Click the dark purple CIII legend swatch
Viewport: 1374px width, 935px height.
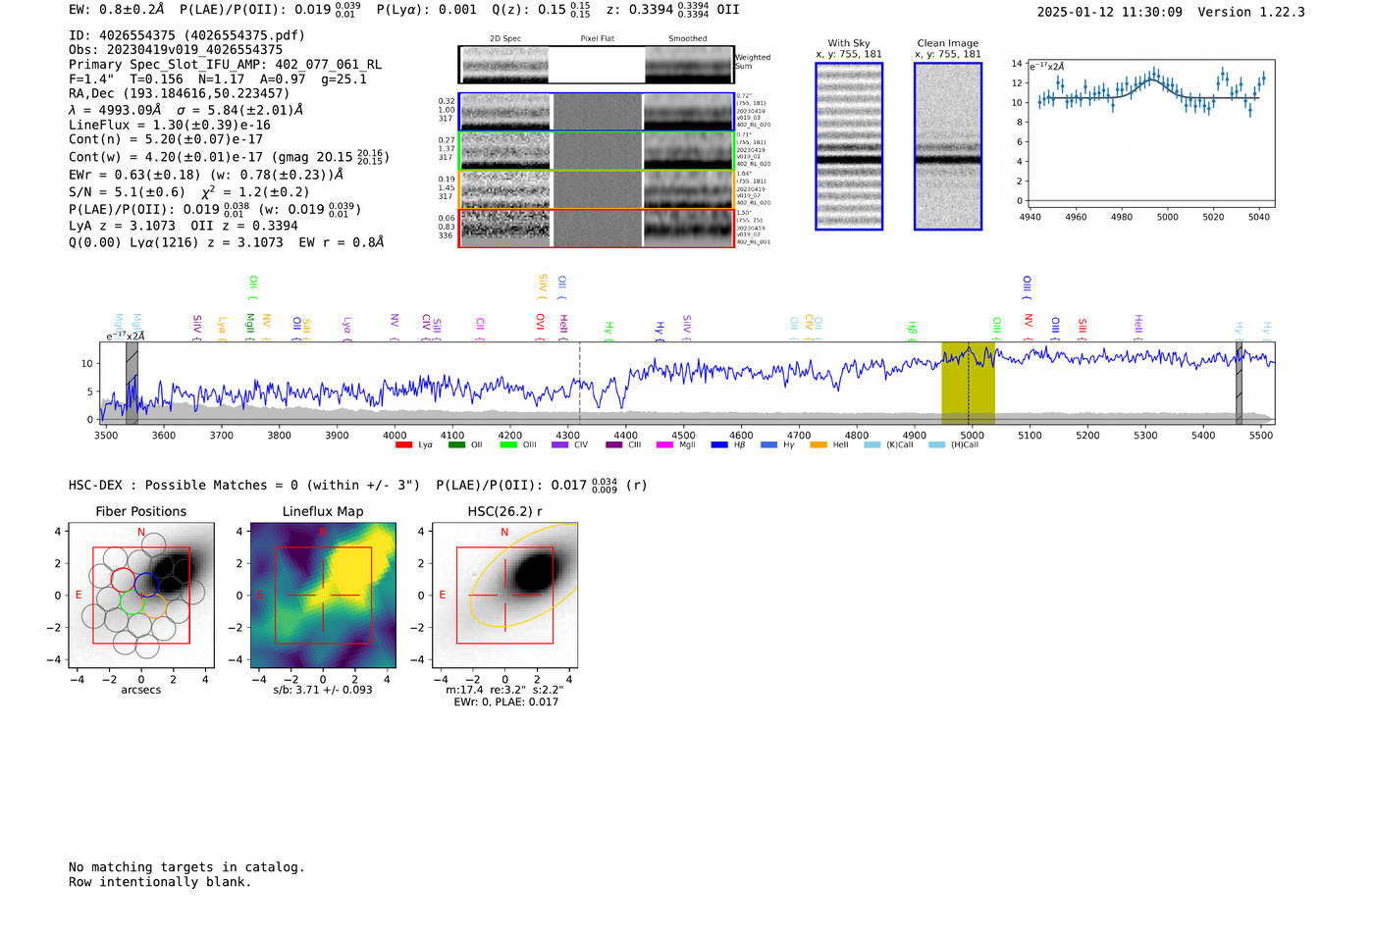coord(614,445)
